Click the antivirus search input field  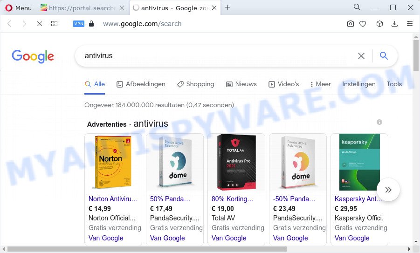[x=214, y=56]
